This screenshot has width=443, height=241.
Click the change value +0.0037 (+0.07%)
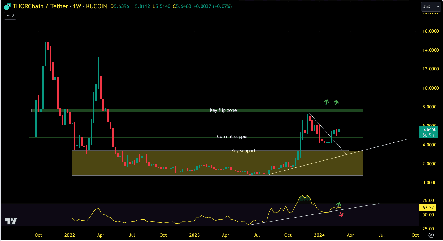(x=212, y=6)
